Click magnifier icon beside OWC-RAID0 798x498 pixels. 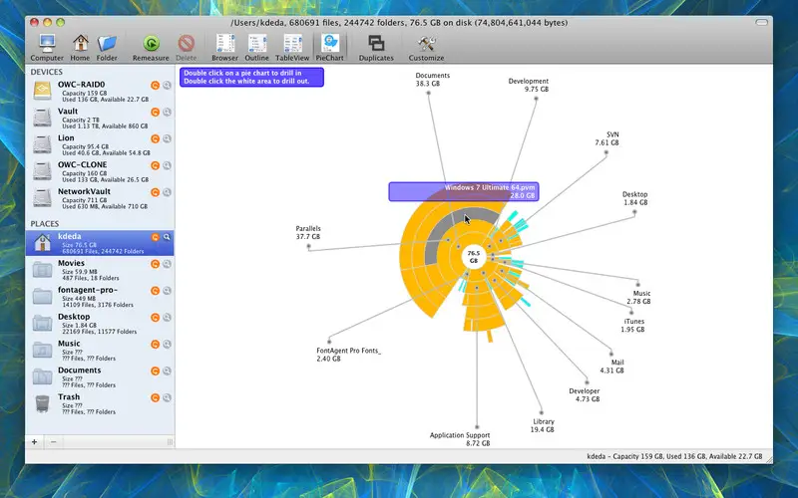[x=167, y=86]
